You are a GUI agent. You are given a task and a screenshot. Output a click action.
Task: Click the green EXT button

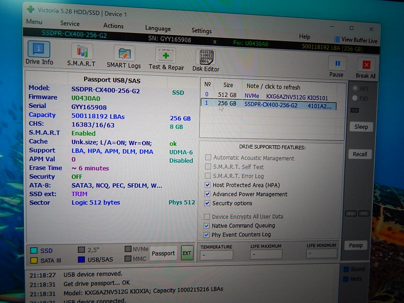tap(187, 253)
